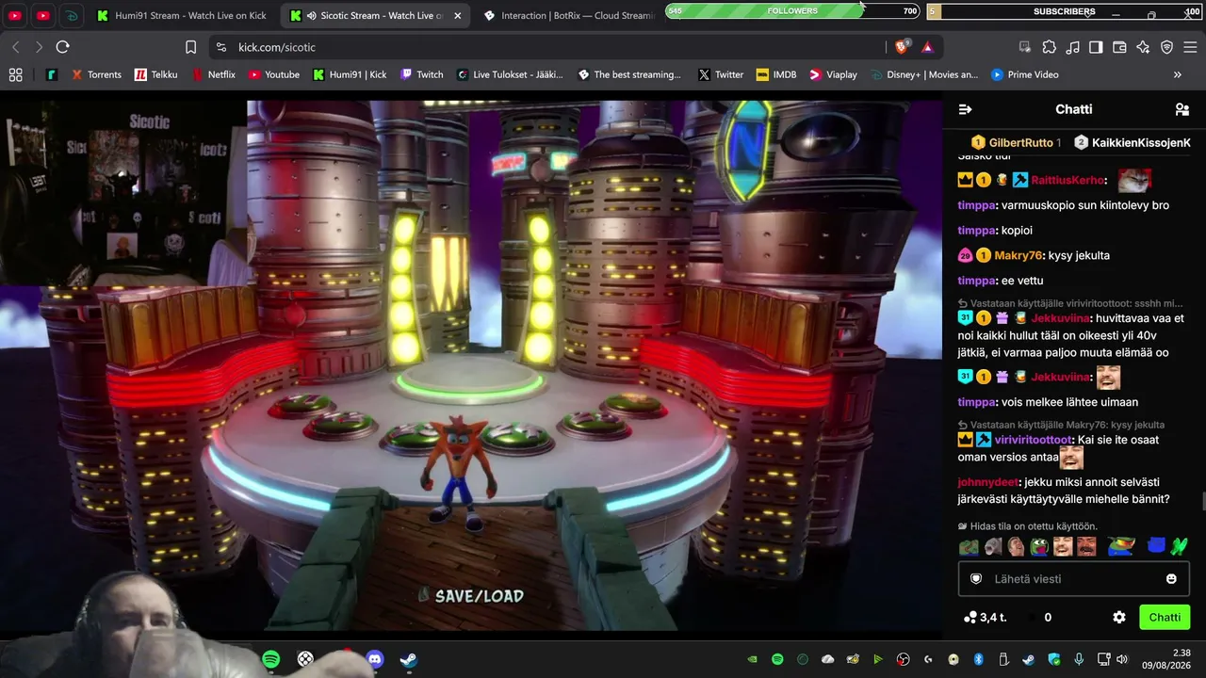
Task: Open Brave Wallet icon
Action: pyautogui.click(x=1119, y=47)
